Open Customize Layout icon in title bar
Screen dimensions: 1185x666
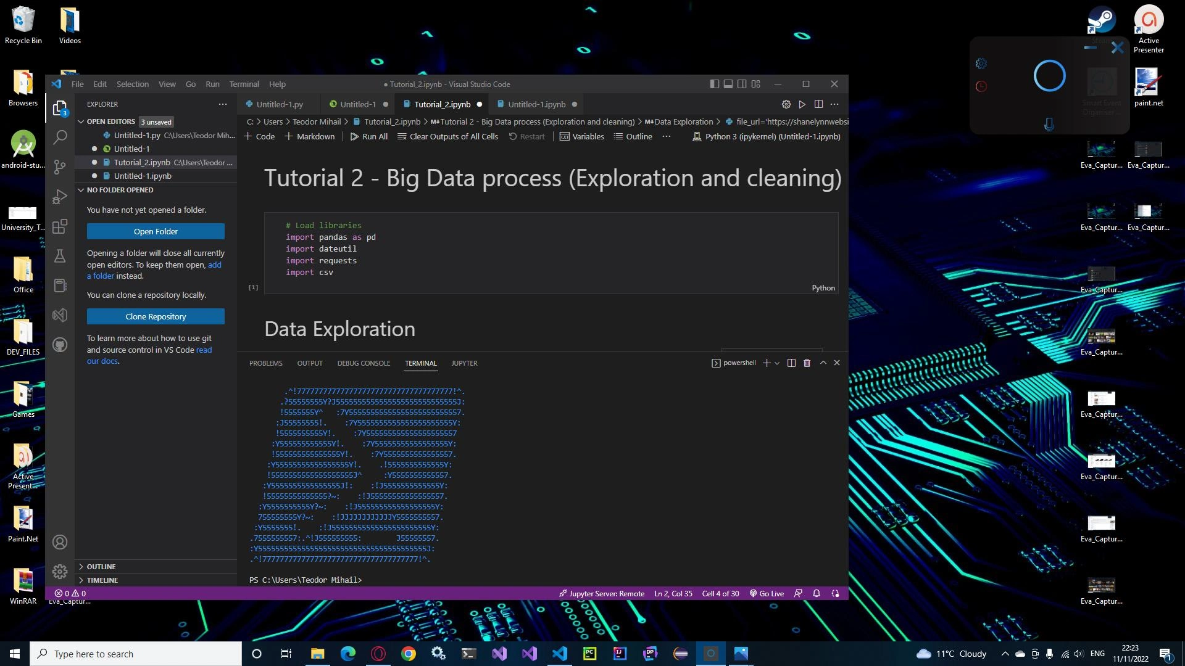pyautogui.click(x=755, y=84)
